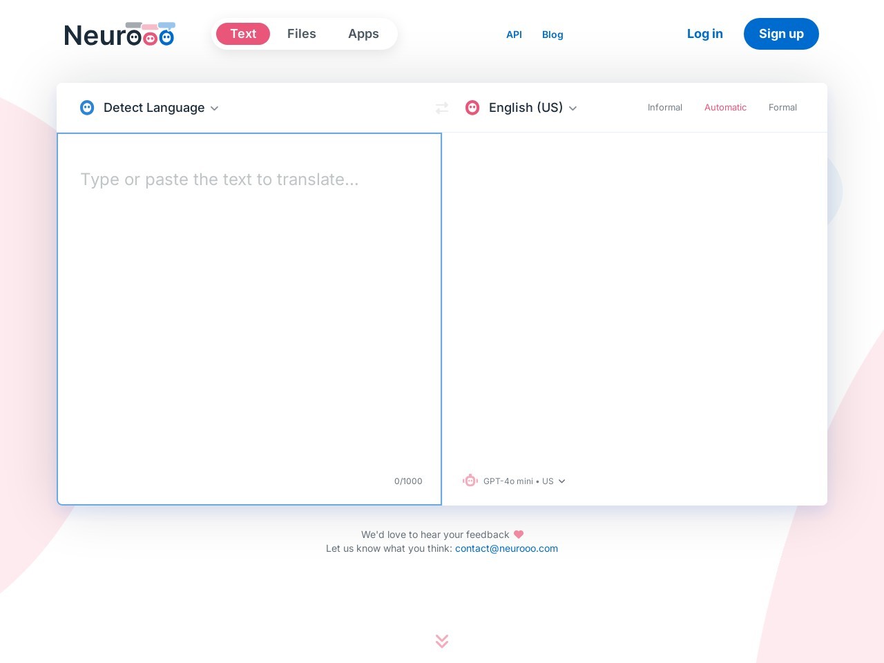Open the Detect Language dropdown
Viewport: 884px width, 663px height.
pos(161,108)
